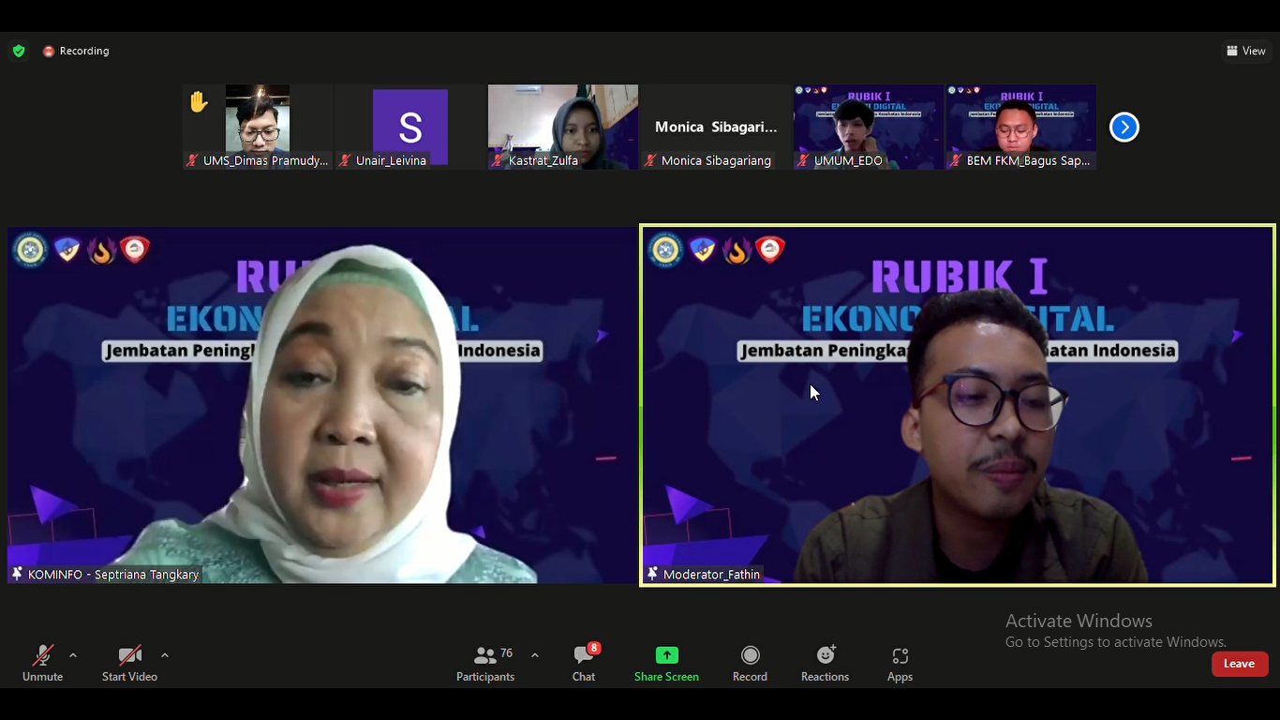This screenshot has width=1280, height=720.
Task: Unmute the microphone
Action: click(x=42, y=663)
